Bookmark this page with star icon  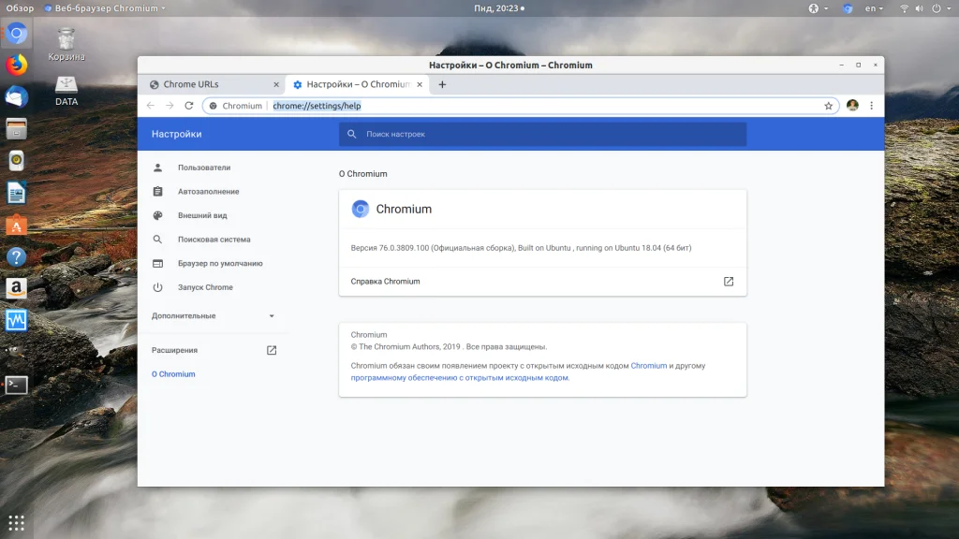tap(828, 106)
